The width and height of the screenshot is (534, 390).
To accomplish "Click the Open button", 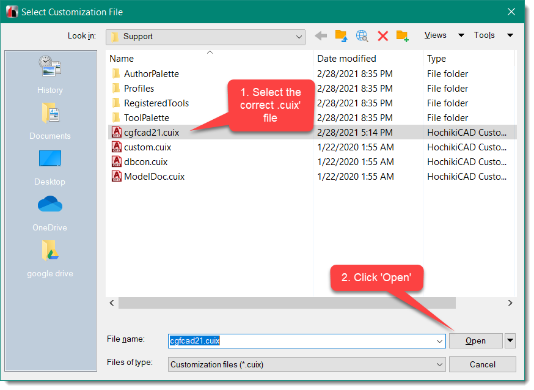I will tap(475, 340).
